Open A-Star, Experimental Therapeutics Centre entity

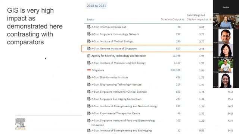click(x=116, y=113)
